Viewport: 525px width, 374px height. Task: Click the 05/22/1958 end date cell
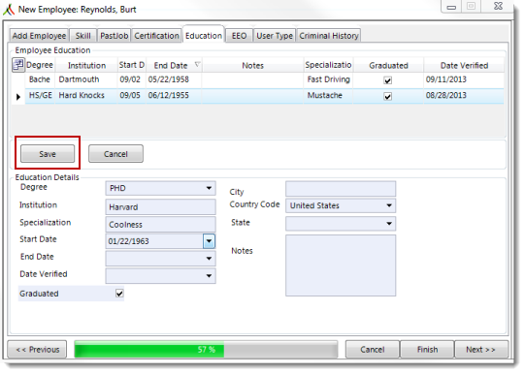174,79
